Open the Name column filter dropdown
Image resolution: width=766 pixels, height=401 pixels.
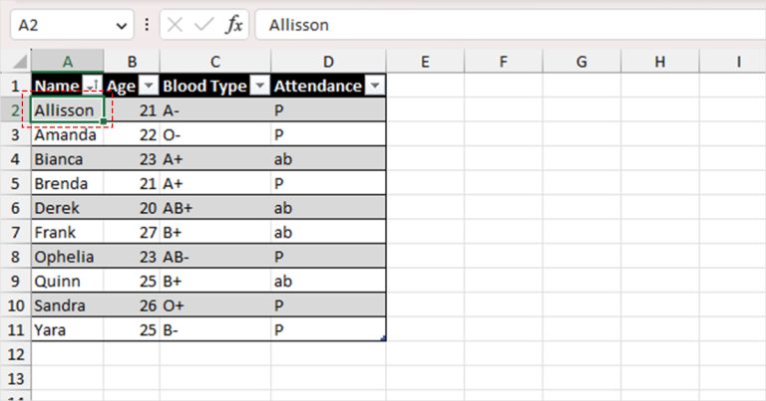(92, 86)
